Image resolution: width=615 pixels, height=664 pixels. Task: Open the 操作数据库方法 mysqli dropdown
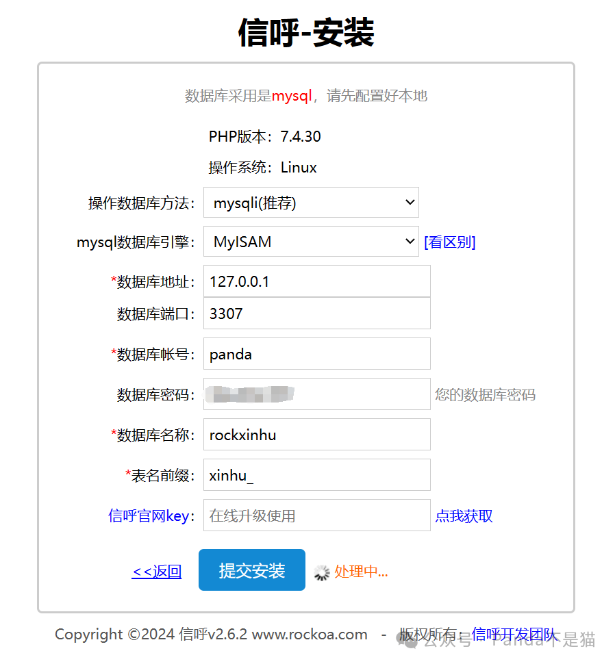pos(311,203)
